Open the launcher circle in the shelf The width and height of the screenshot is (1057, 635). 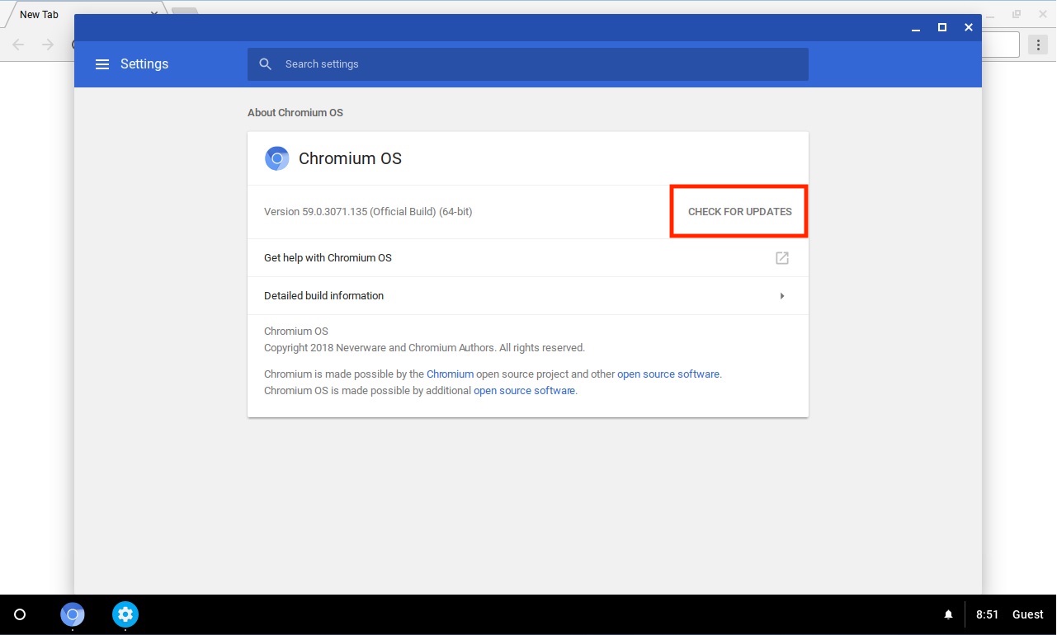coord(20,614)
